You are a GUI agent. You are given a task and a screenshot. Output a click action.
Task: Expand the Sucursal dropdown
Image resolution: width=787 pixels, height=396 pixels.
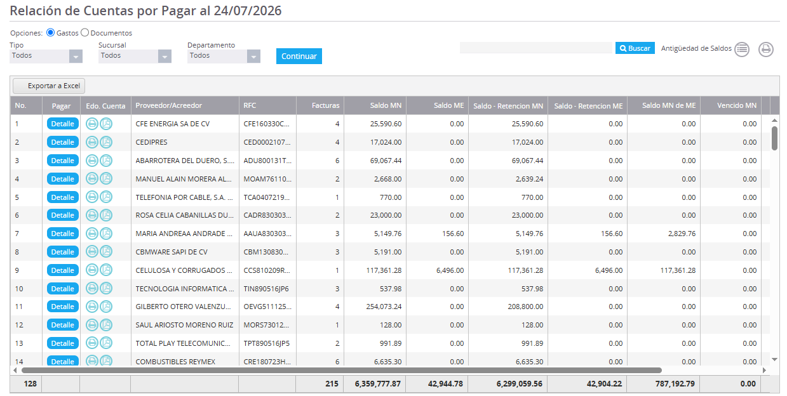pyautogui.click(x=135, y=56)
